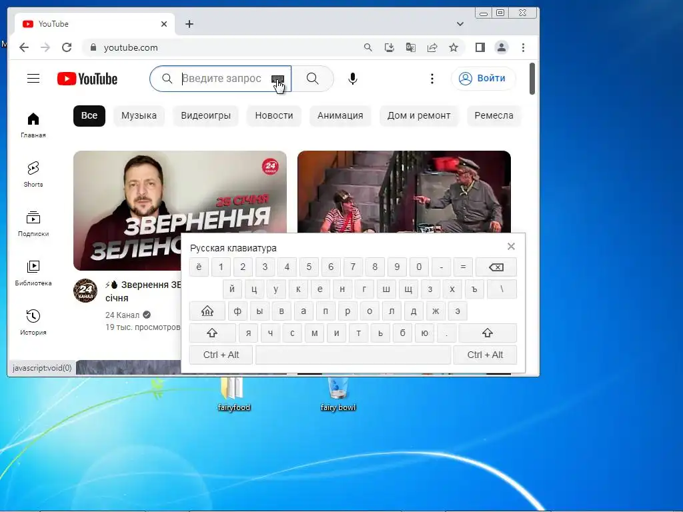Select Дом и ремонт category chip
The image size is (683, 512).
click(x=419, y=116)
